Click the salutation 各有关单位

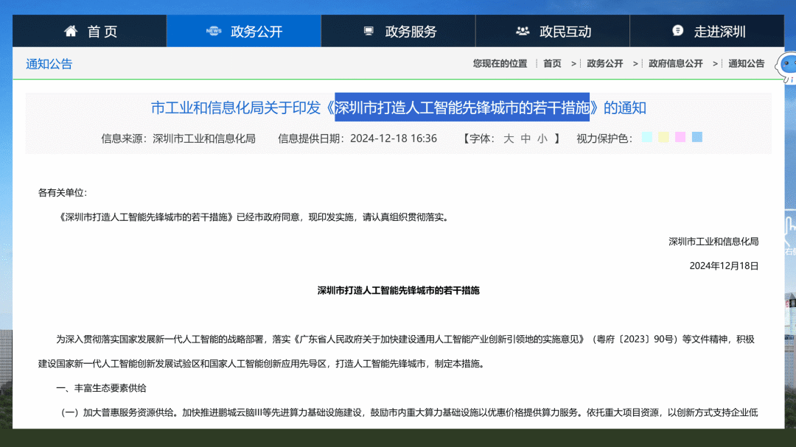(x=63, y=193)
